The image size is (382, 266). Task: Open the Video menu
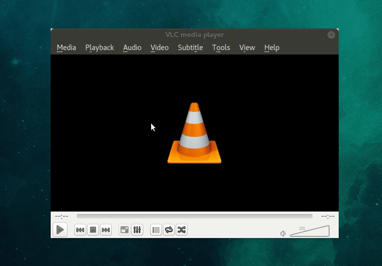click(x=159, y=48)
